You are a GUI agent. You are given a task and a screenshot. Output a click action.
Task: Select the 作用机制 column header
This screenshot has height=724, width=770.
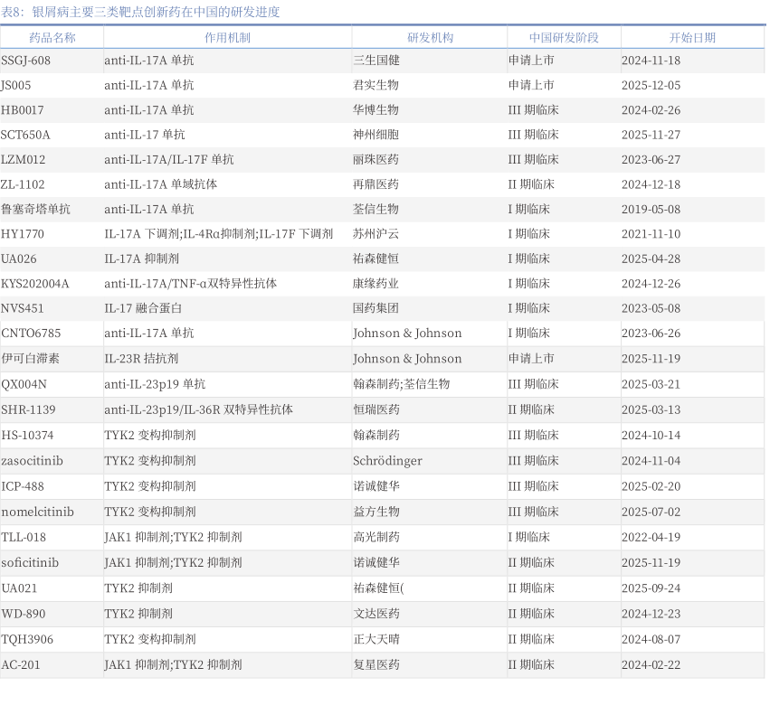click(227, 38)
